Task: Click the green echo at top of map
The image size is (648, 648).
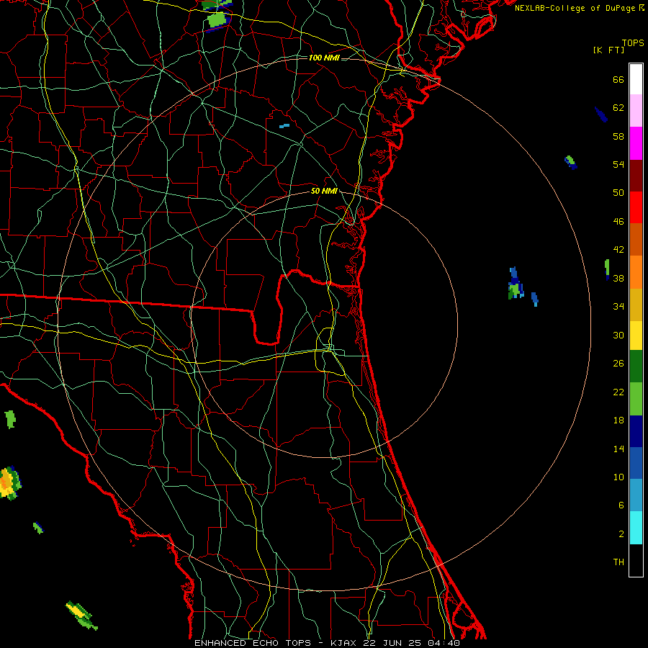Action: (x=217, y=19)
